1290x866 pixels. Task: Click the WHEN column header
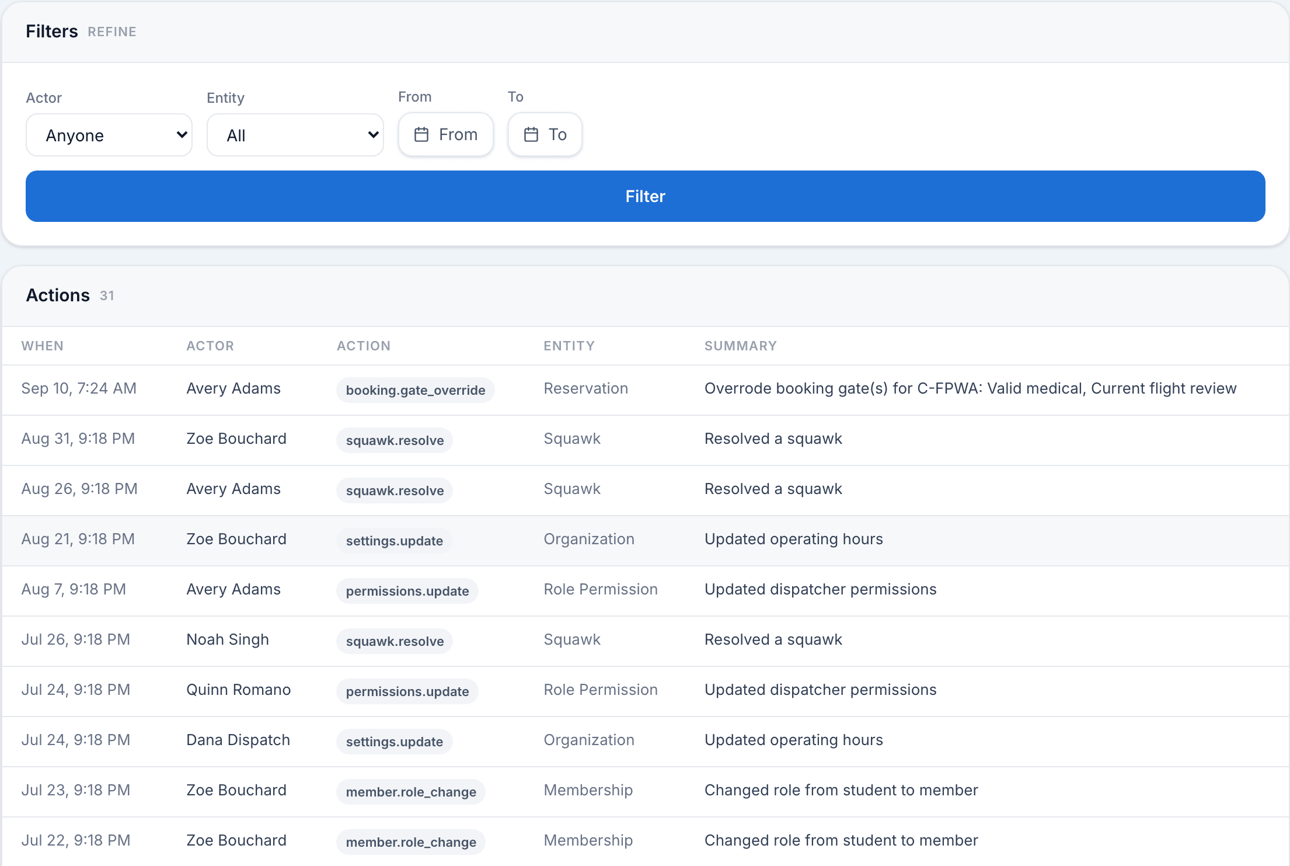coord(43,346)
